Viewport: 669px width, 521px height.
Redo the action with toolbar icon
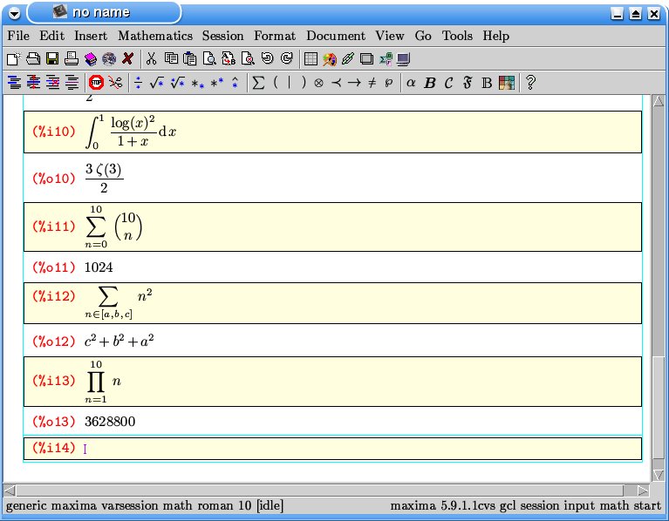[x=287, y=58]
